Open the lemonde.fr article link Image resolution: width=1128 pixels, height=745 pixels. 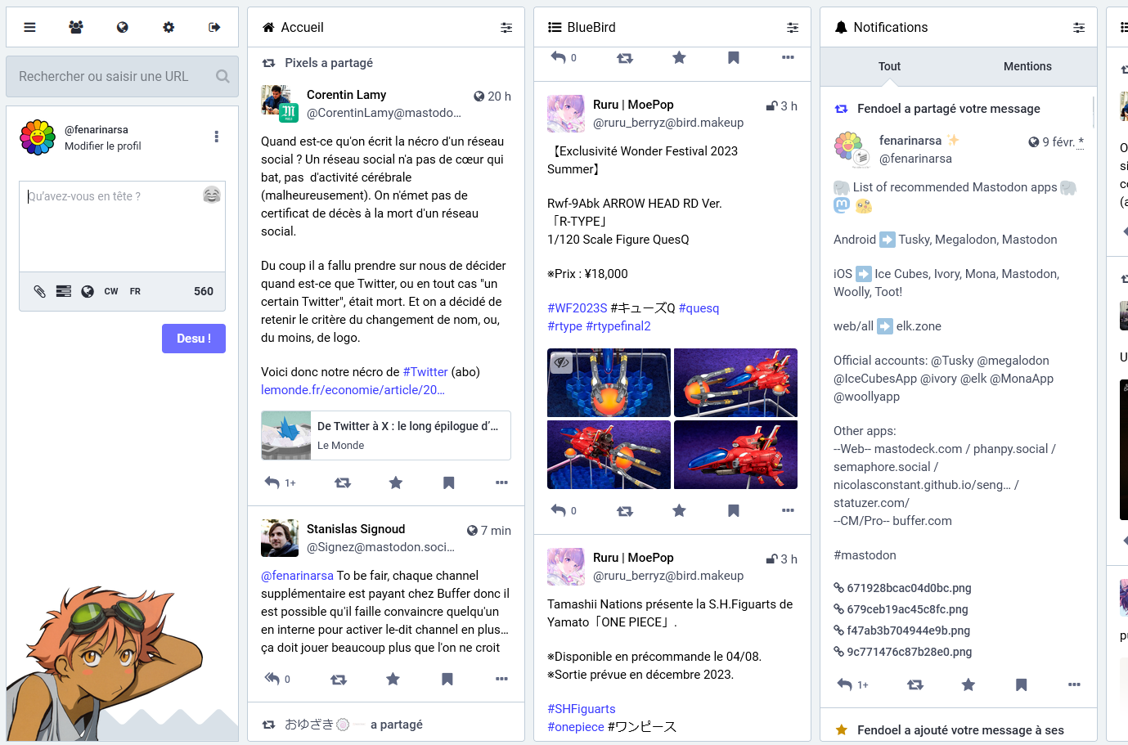pyautogui.click(x=353, y=390)
